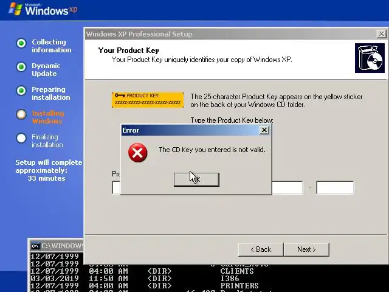
Task: Click the 'I386' directory entry in command prompt
Action: pyautogui.click(x=230, y=279)
